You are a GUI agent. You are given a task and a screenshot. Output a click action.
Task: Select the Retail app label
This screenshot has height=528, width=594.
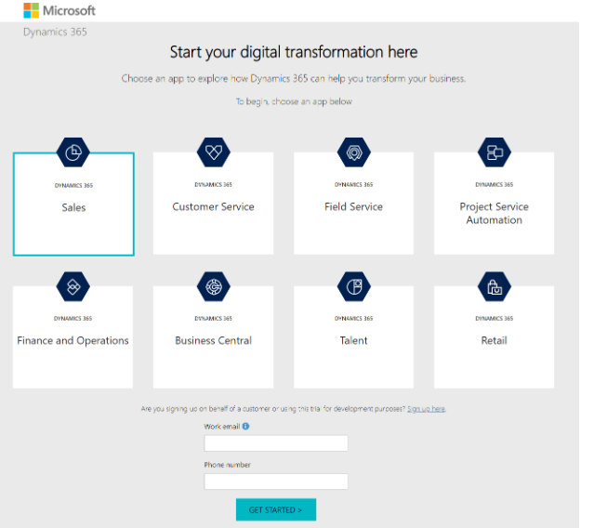pyautogui.click(x=494, y=340)
